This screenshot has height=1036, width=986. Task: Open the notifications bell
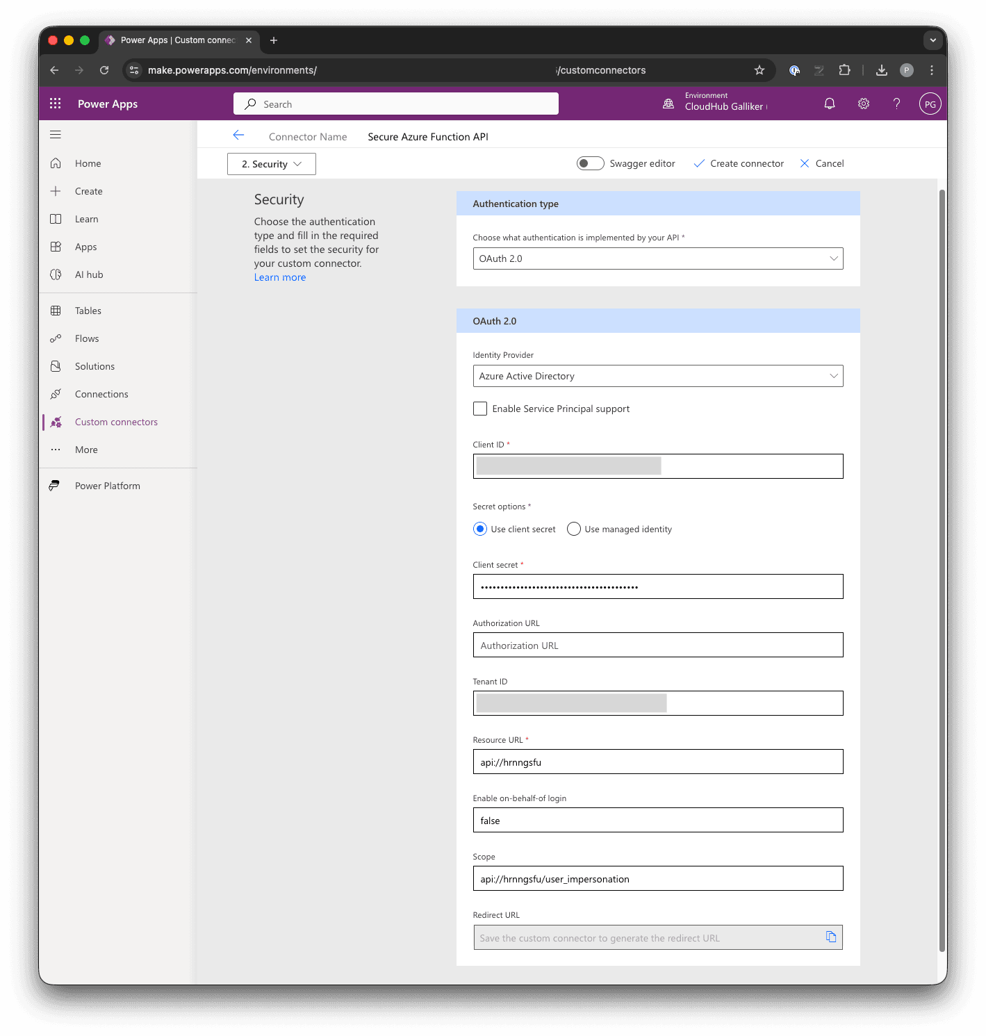(830, 103)
